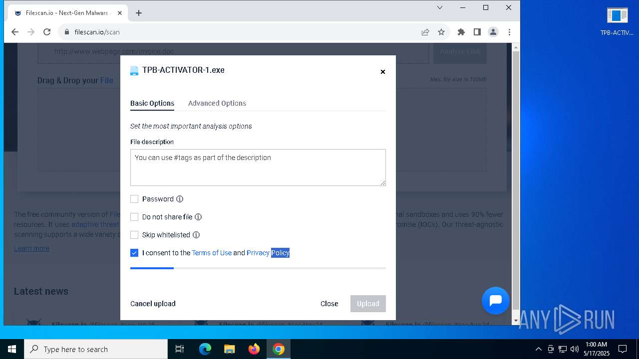Select the TPB-ACTIV desktop file icon
639x359 pixels.
[617, 22]
